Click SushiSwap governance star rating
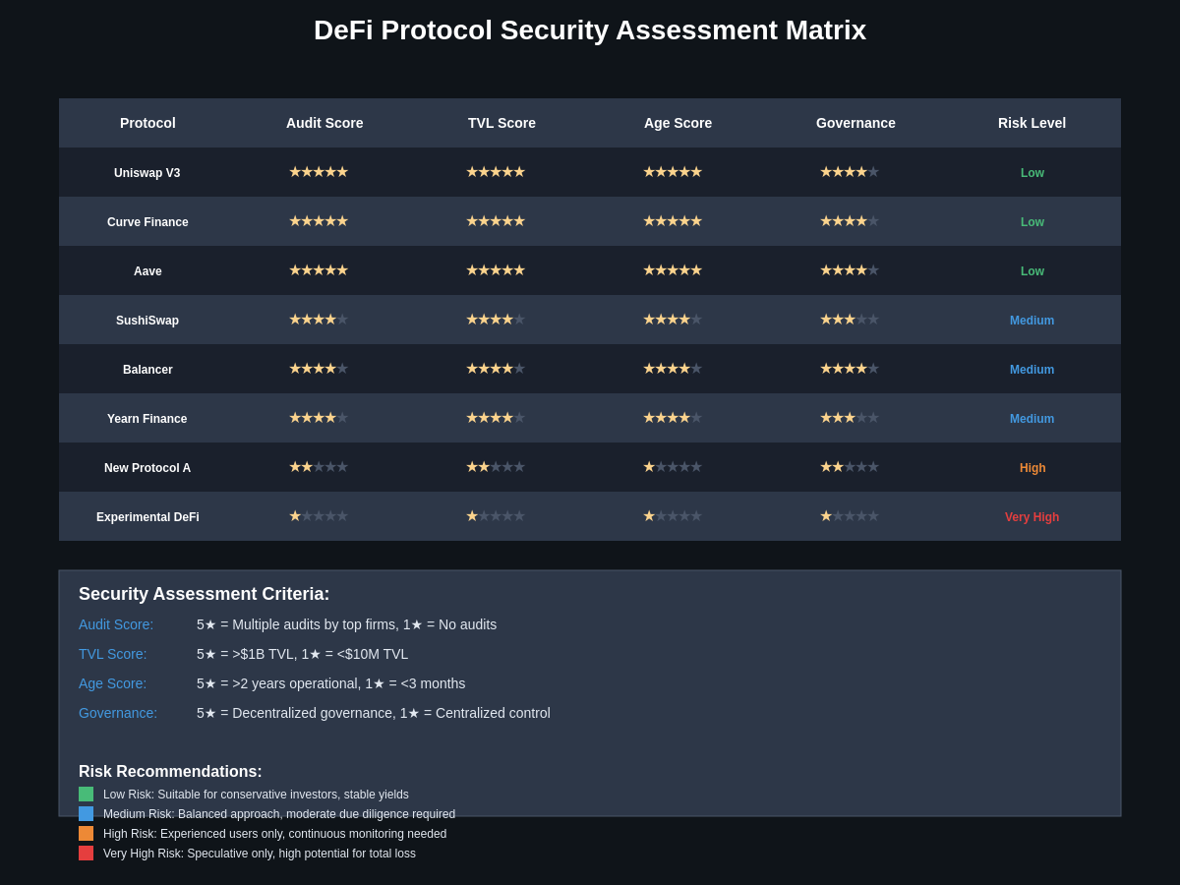Viewport: 1180px width, 885px height. 850,320
